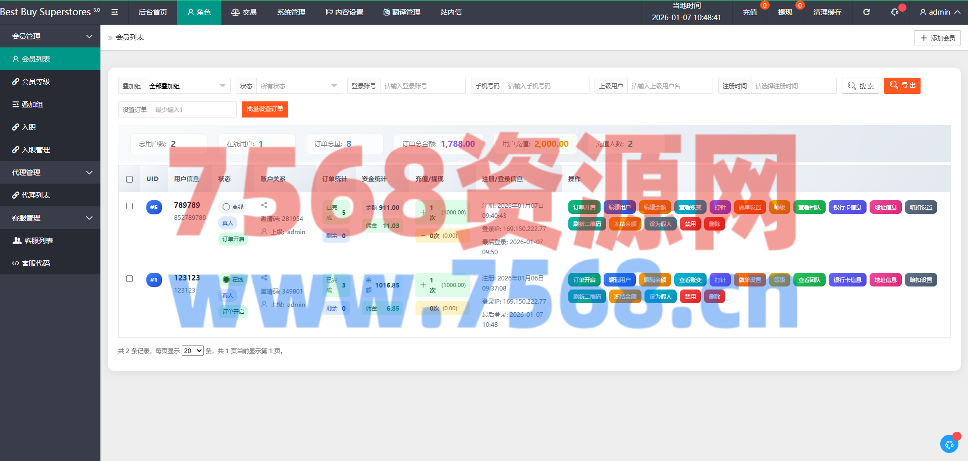Open the 叠加组 group dropdown
968x461 pixels.
[x=187, y=86]
